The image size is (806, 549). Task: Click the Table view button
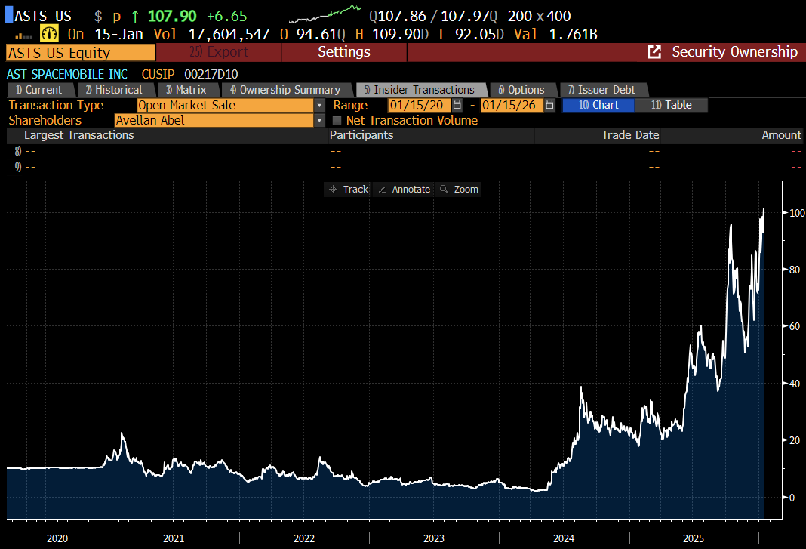(x=672, y=105)
